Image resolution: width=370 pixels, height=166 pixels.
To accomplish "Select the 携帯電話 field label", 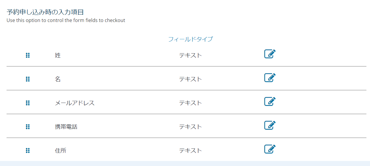I will coord(66,127).
